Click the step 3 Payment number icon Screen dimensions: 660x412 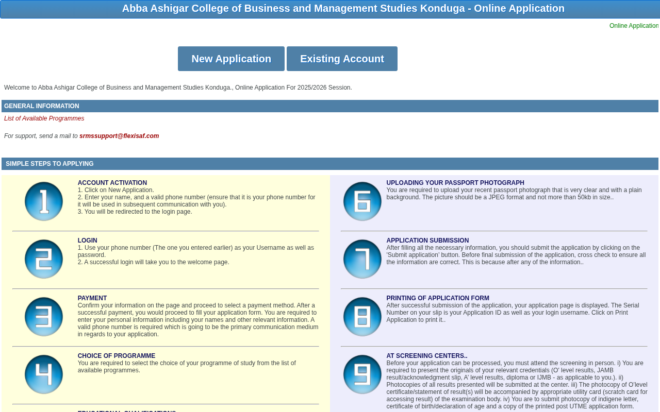click(44, 317)
